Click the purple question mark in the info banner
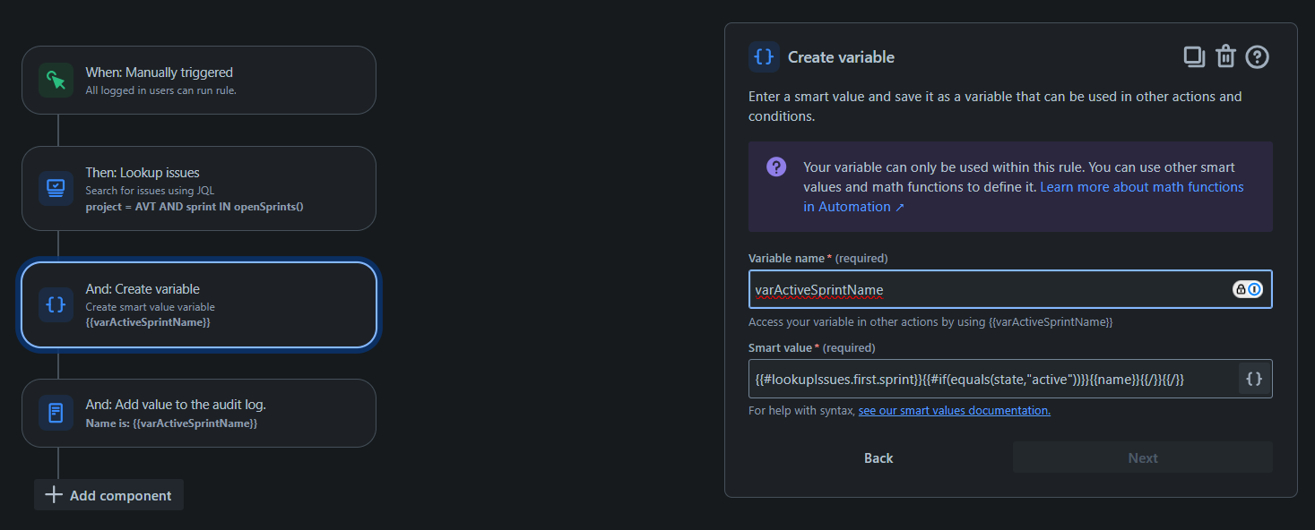The height and width of the screenshot is (530, 1315). tap(775, 167)
